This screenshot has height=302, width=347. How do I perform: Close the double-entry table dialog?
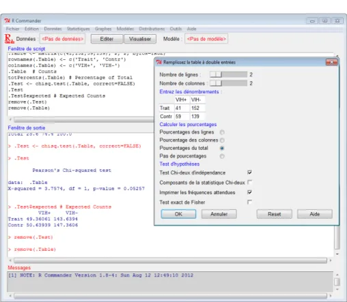pos(331,62)
